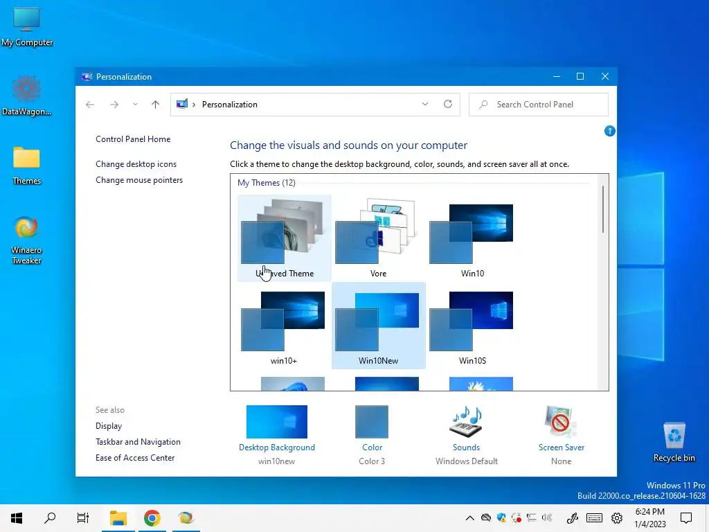The image size is (709, 532).
Task: Open Change mouse pointers link
Action: (139, 179)
